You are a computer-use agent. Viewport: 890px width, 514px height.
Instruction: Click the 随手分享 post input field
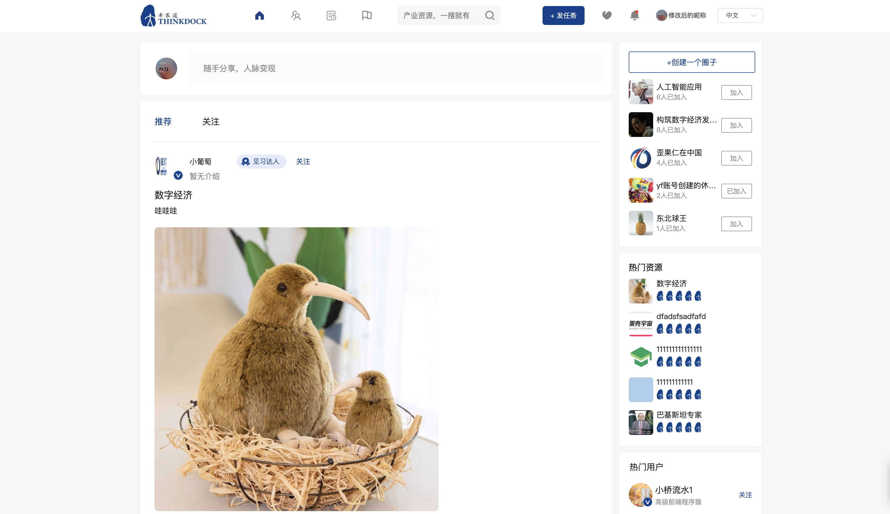(395, 69)
